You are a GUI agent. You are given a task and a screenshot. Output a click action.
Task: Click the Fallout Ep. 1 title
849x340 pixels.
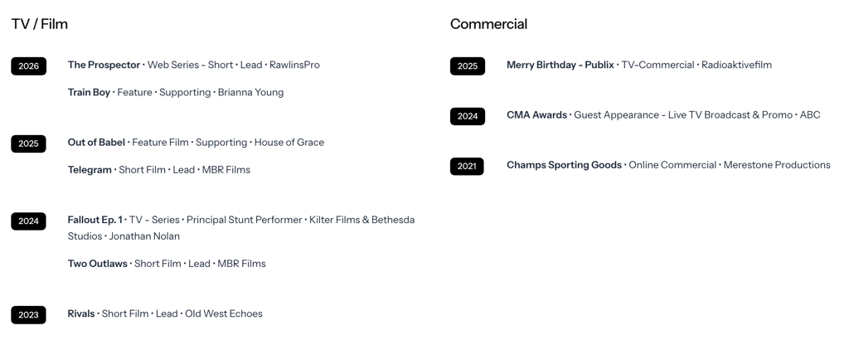point(95,220)
